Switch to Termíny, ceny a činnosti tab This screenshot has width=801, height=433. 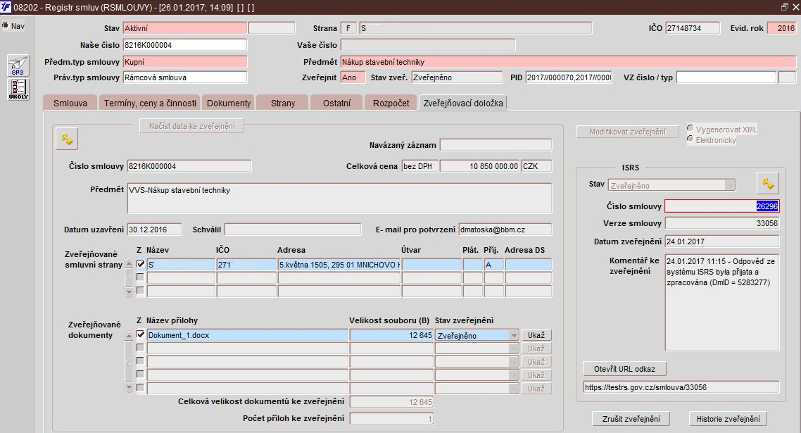tap(150, 103)
